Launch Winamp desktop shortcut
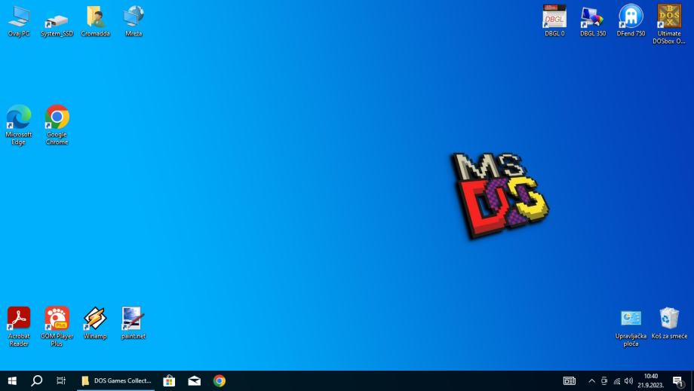This screenshot has height=391, width=694. (95, 323)
